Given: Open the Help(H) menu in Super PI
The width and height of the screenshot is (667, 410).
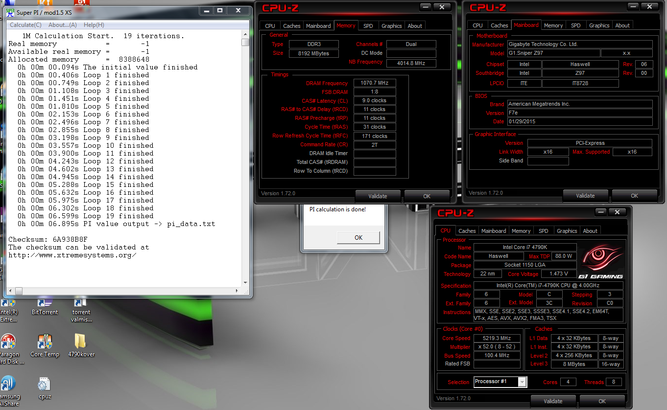Looking at the screenshot, I should pyautogui.click(x=94, y=25).
